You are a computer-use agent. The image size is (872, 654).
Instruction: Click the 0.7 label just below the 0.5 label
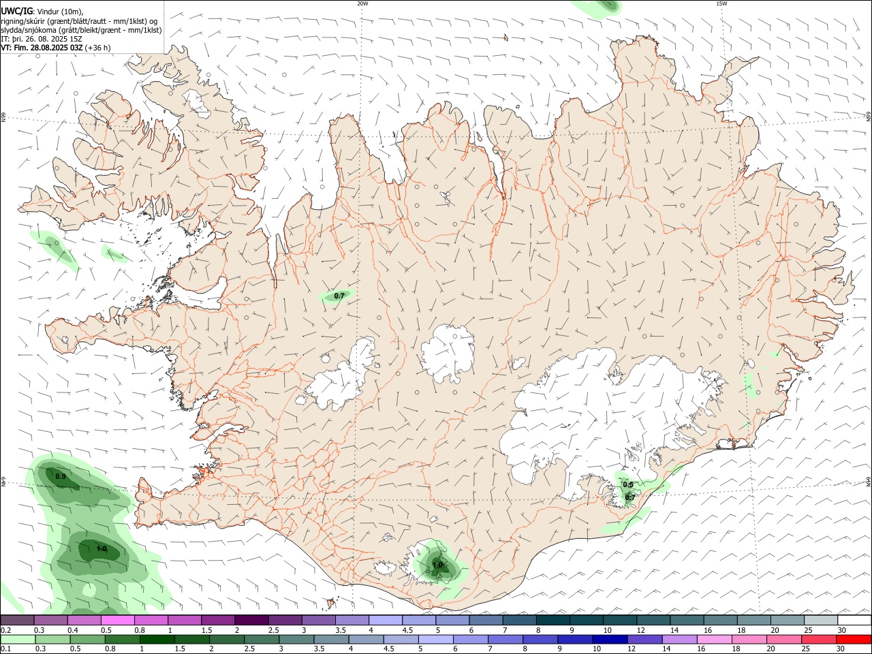pos(630,497)
